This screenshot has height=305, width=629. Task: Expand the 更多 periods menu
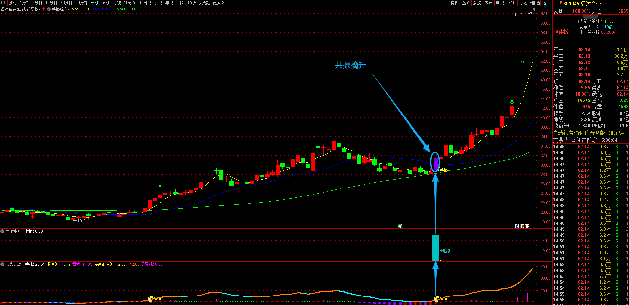(219, 3)
